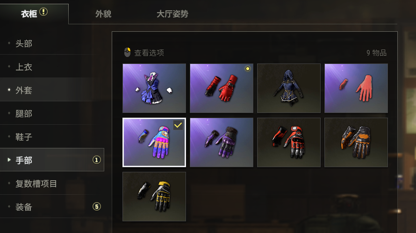The width and height of the screenshot is (416, 233).
Task: Click the yellow dot marker on the red gloves
Action: pos(248,69)
